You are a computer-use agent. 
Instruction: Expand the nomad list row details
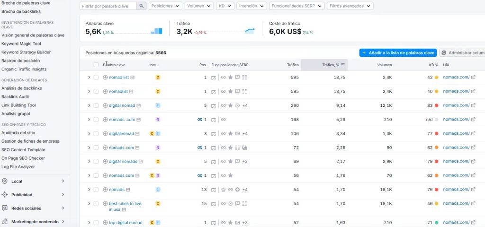pos(89,77)
